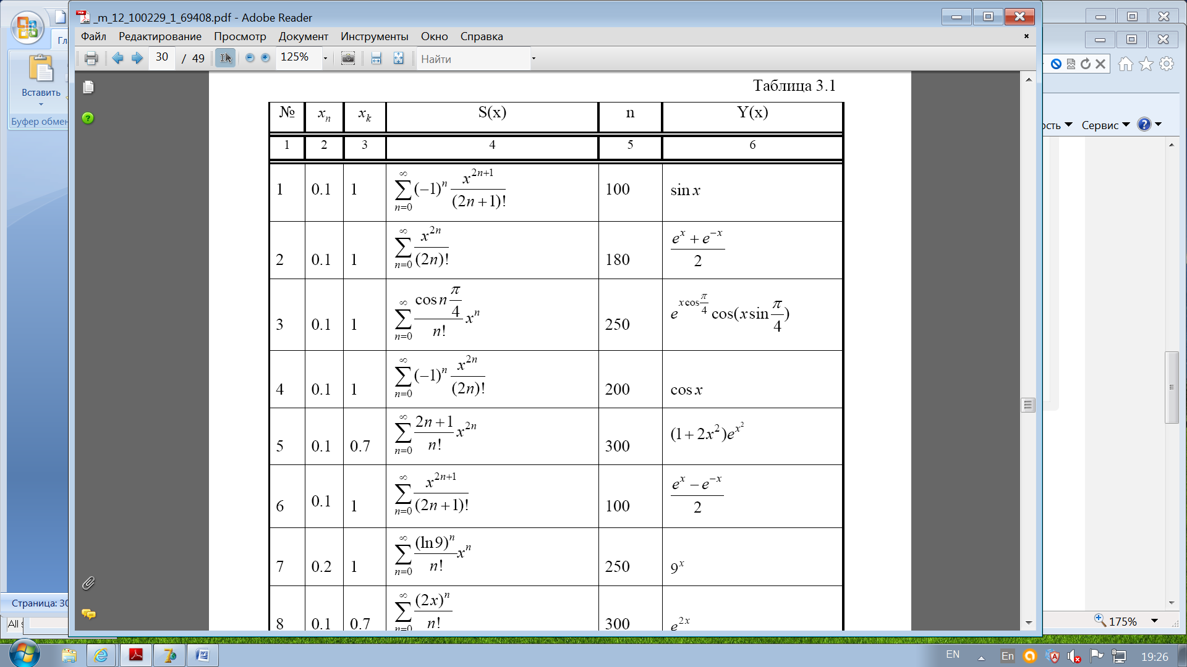Click the Print icon in Adobe Reader toolbar
Screen dimensions: 1187x667
(91, 59)
